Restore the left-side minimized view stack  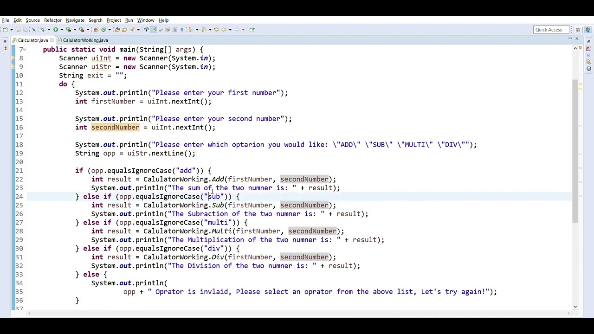pos(5,41)
